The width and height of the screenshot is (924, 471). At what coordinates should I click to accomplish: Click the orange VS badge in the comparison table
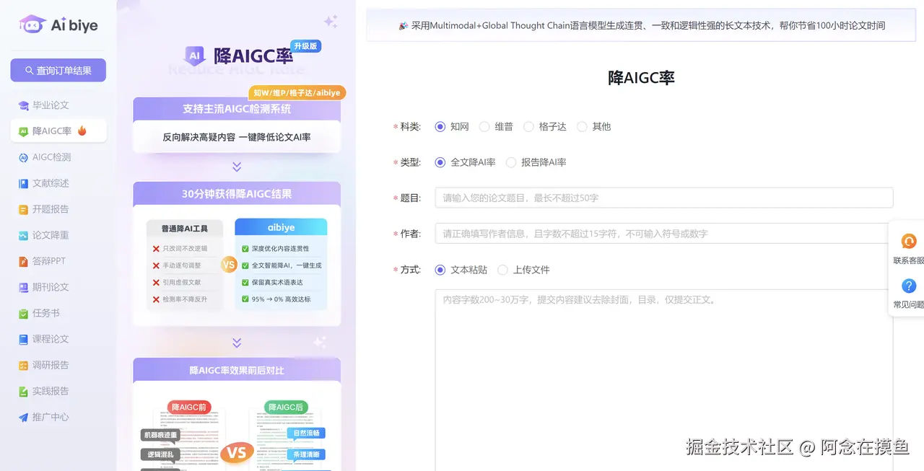[x=229, y=265]
